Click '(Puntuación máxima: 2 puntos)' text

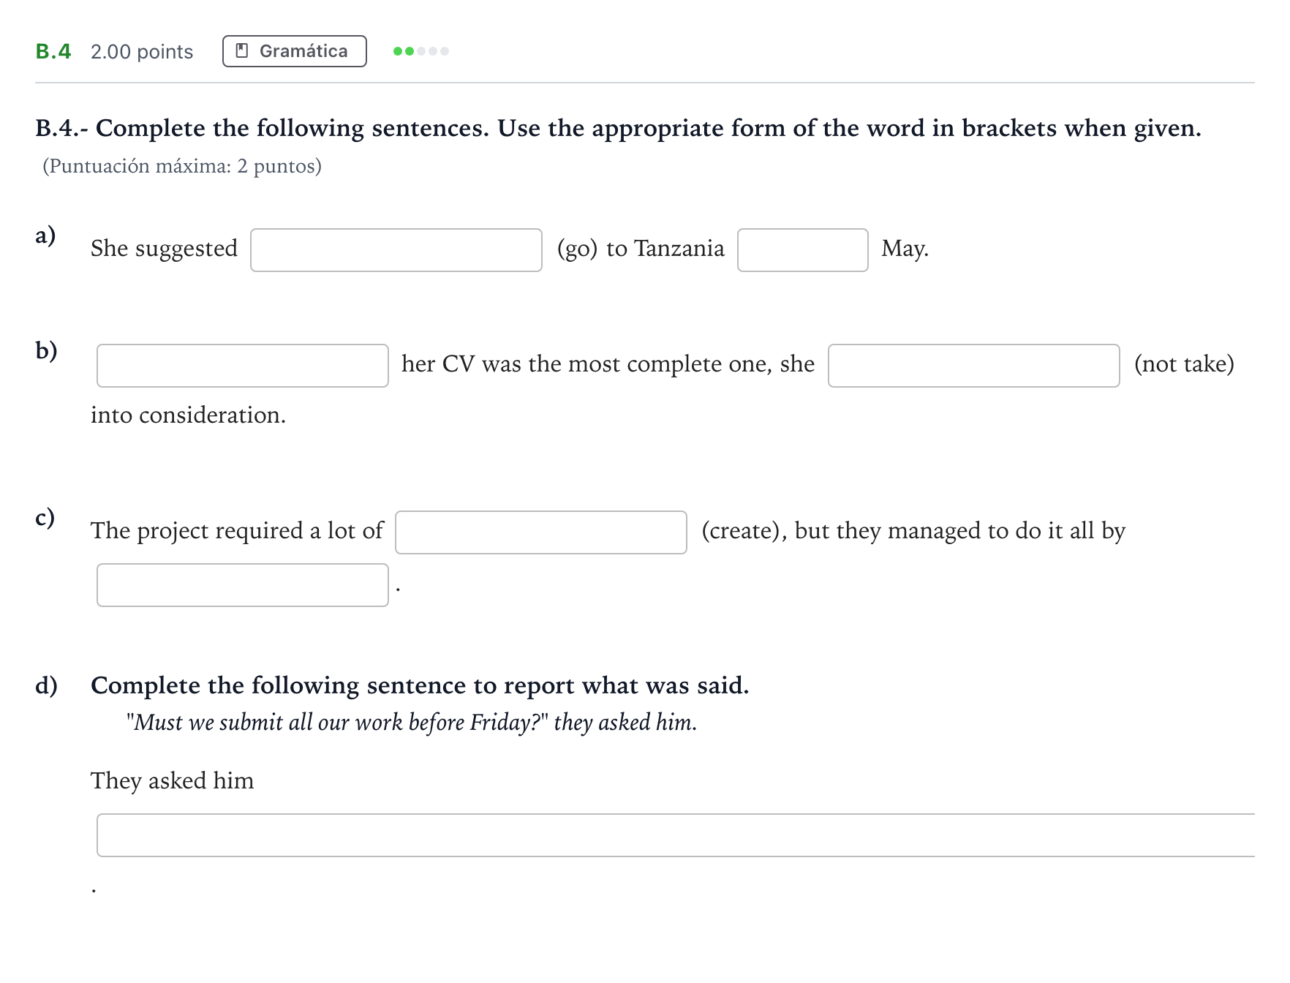point(182,166)
